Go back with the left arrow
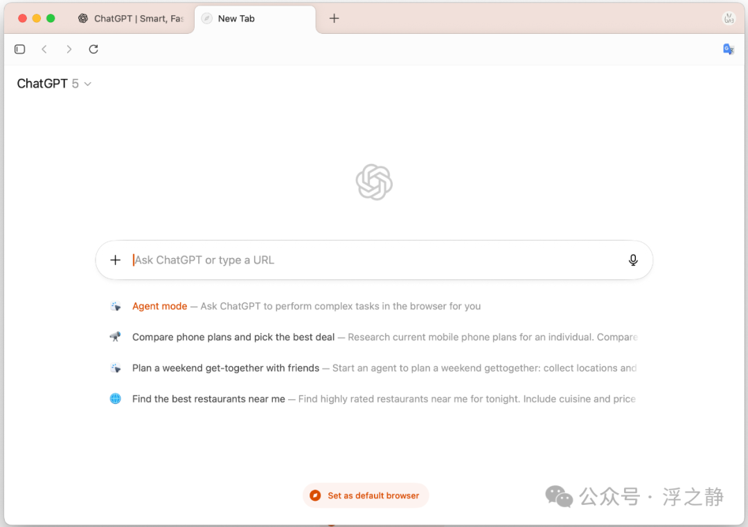 pyautogui.click(x=44, y=49)
